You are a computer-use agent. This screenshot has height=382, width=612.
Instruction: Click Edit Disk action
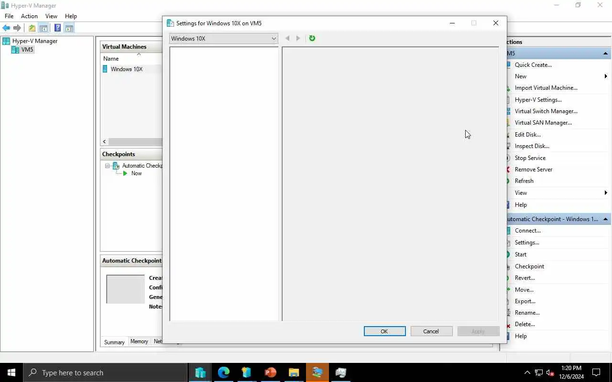528,135
